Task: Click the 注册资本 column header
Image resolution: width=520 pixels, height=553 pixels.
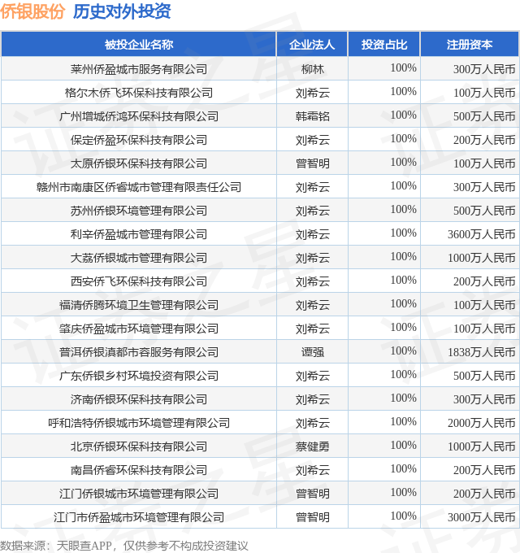Action: click(470, 45)
